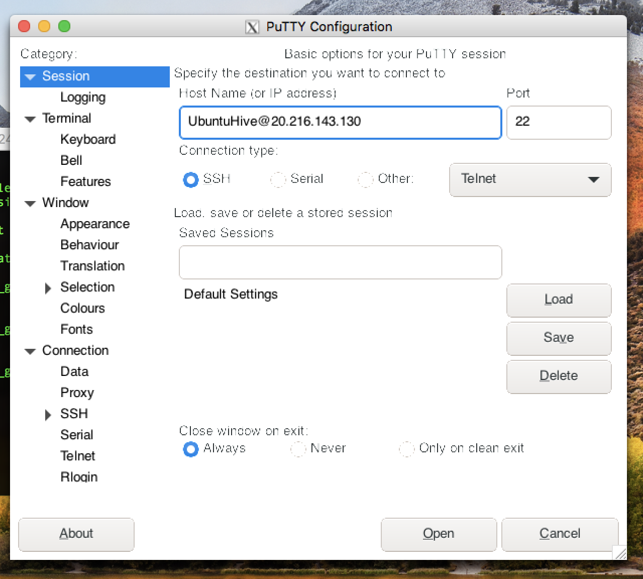This screenshot has height=579, width=643.
Task: Open the Features settings
Action: (85, 181)
